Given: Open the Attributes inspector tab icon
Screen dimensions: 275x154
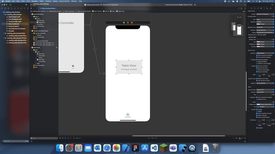Looking at the screenshot, I should pos(264,8).
